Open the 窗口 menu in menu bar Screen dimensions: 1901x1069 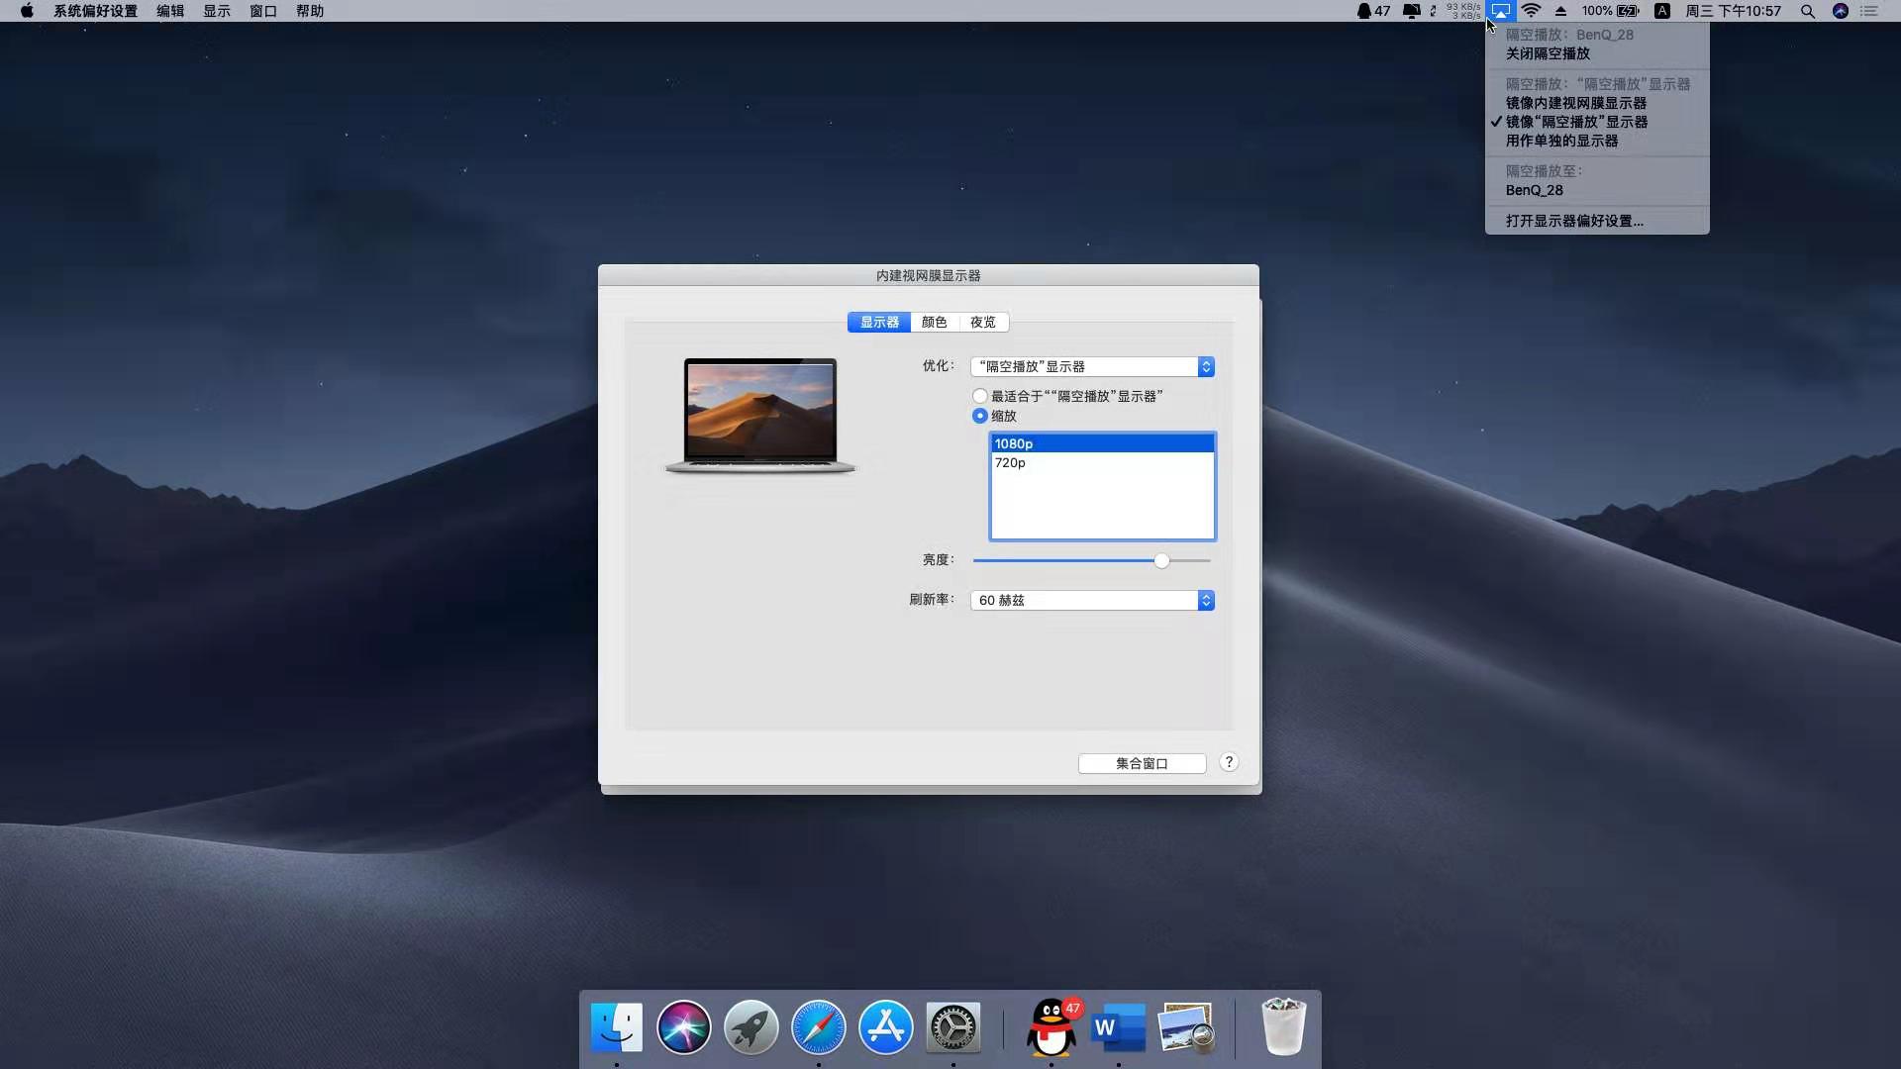pyautogui.click(x=262, y=11)
